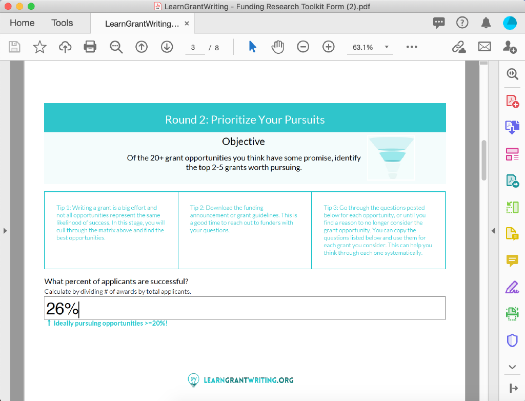Launch the Create PDF tool
The image size is (525, 401).
pyautogui.click(x=512, y=101)
